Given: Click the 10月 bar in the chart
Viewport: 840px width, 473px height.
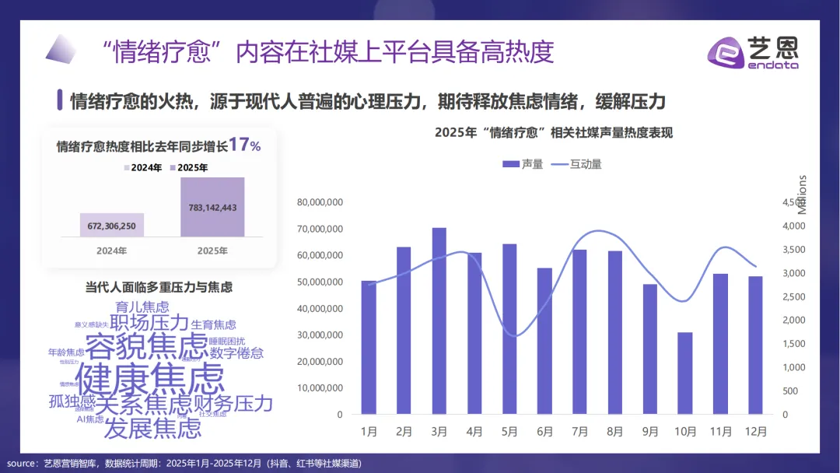Looking at the screenshot, I should coord(685,373).
